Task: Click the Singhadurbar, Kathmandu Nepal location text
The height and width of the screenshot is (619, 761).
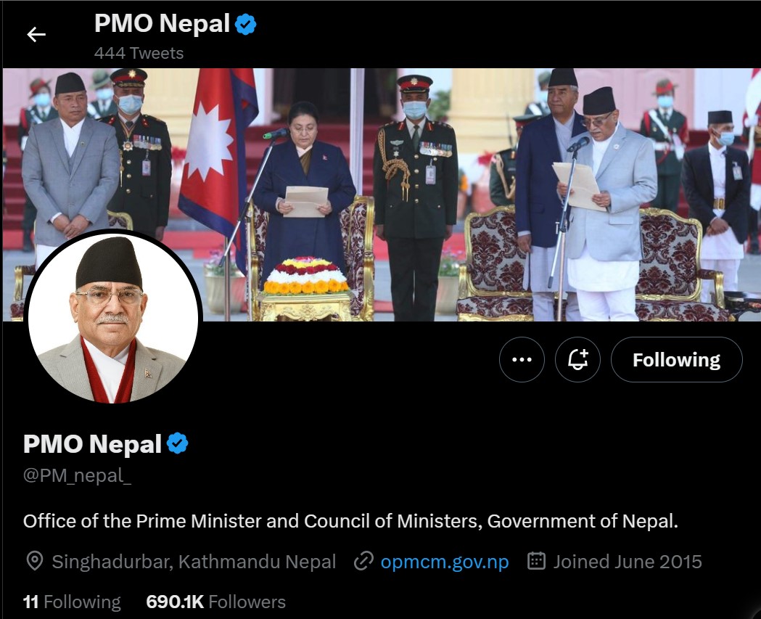Action: [194, 562]
